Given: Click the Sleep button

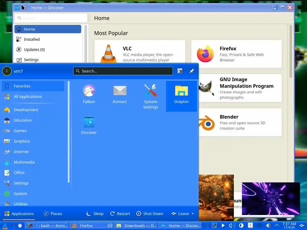Looking at the screenshot, I should pos(95,214).
